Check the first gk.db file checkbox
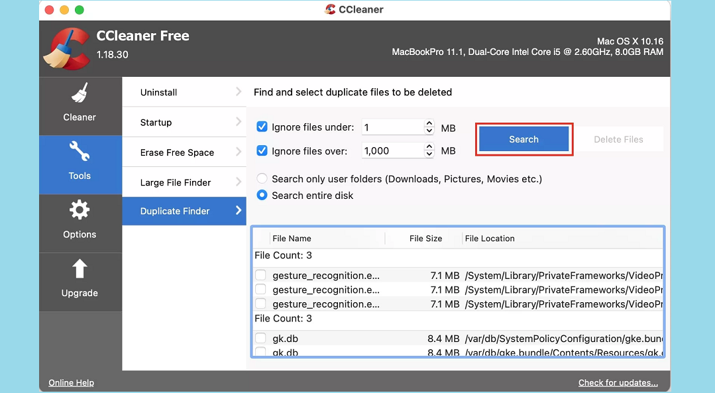Screen dimensions: 715x393 (x=260, y=338)
